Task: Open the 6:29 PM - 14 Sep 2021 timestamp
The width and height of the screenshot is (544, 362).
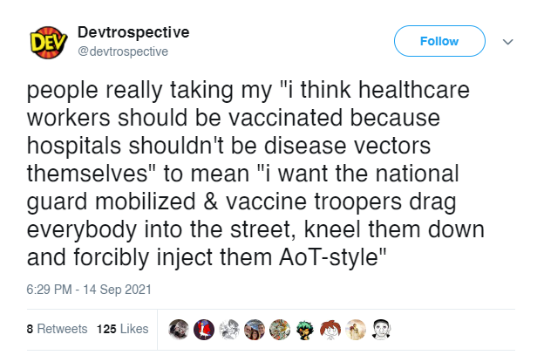Action: (89, 290)
